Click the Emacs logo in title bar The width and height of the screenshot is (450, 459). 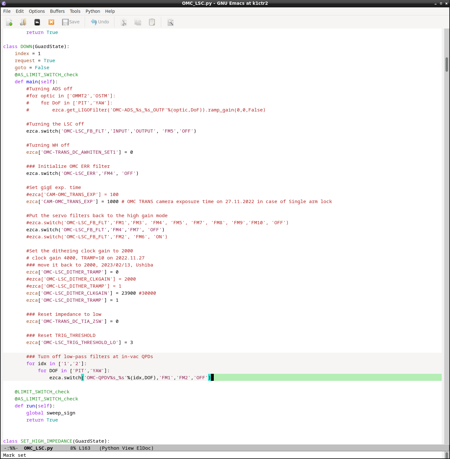[4, 4]
